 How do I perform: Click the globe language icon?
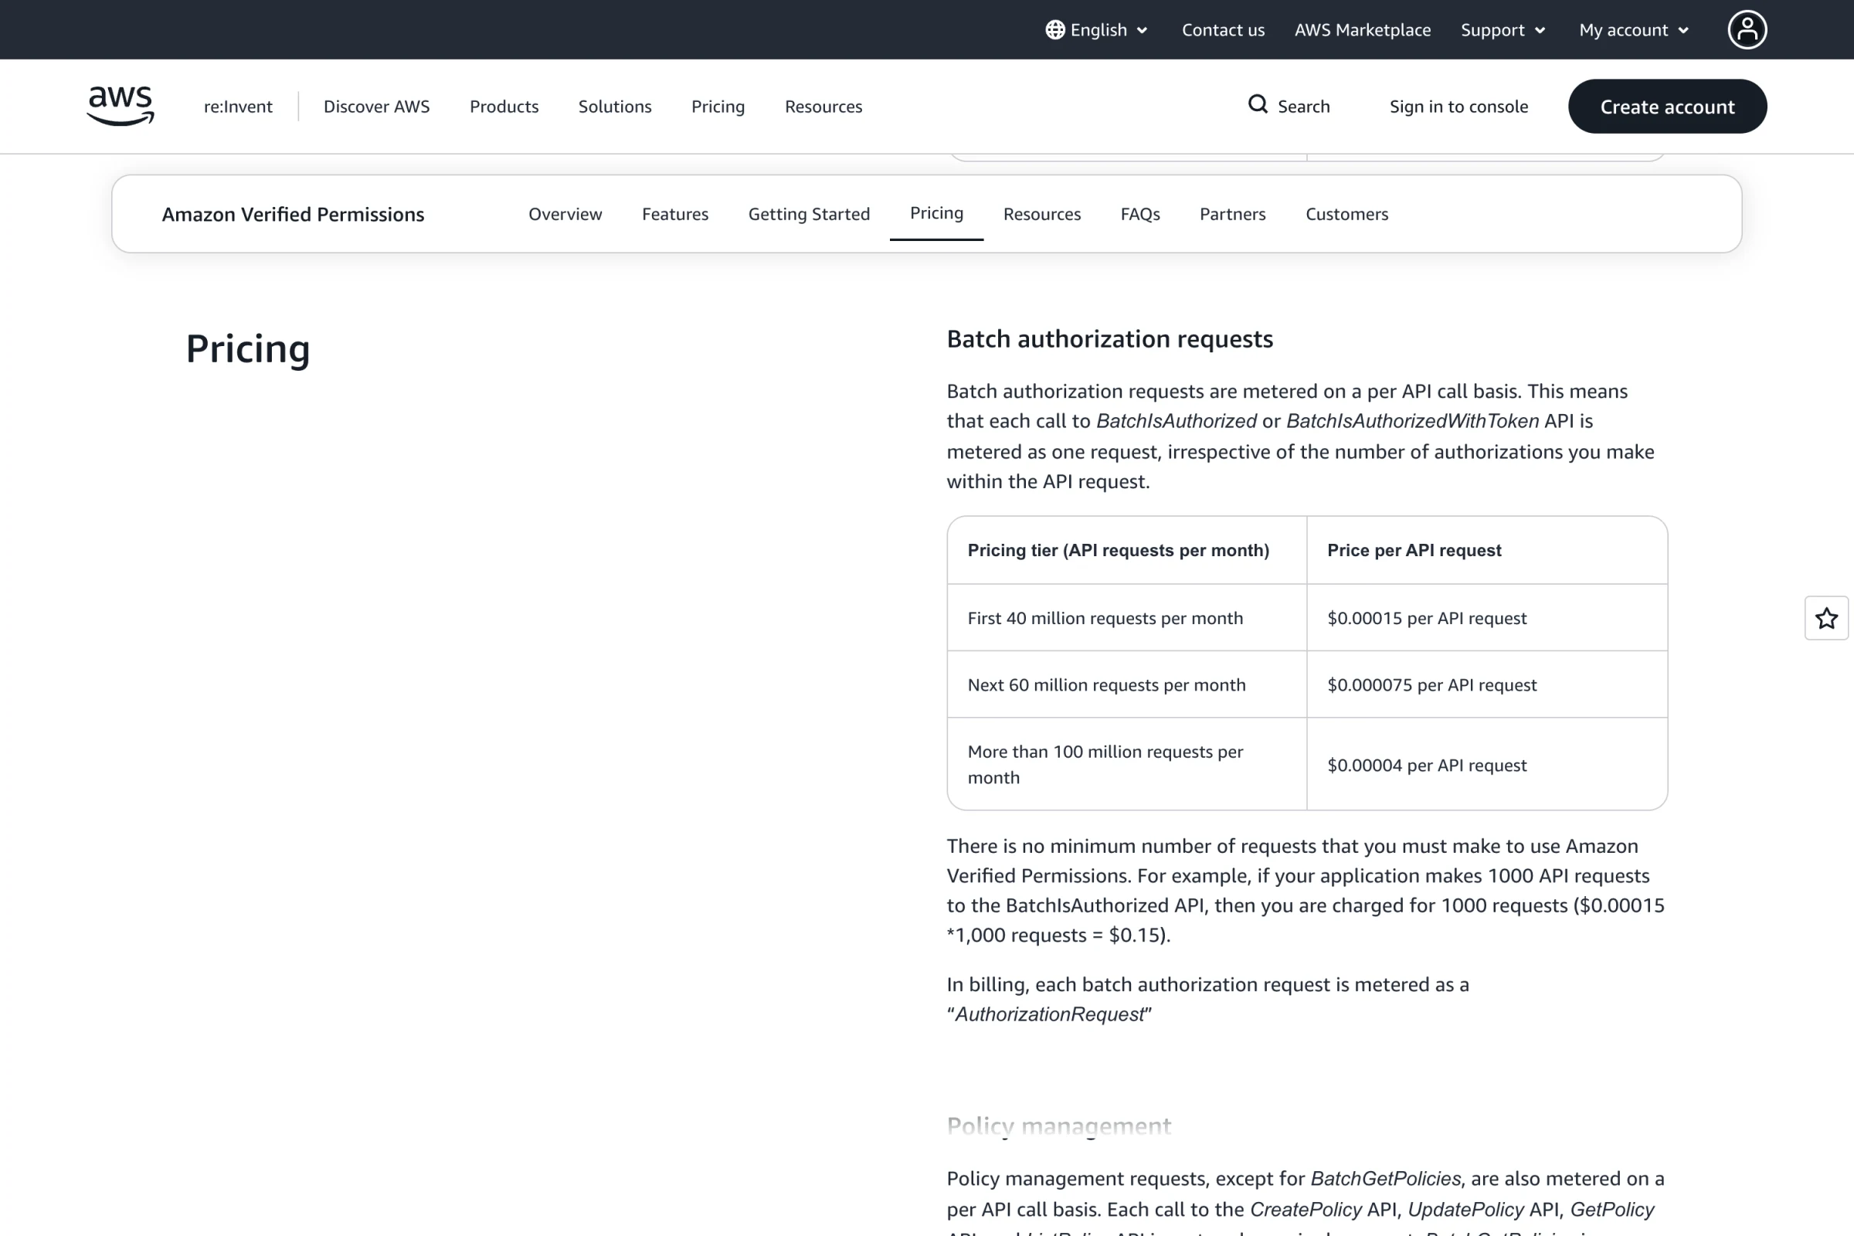(x=1054, y=30)
